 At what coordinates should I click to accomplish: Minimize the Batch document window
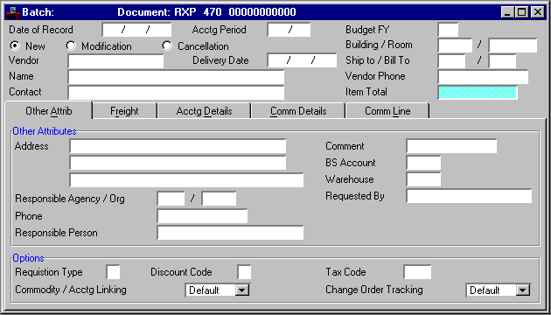point(507,12)
